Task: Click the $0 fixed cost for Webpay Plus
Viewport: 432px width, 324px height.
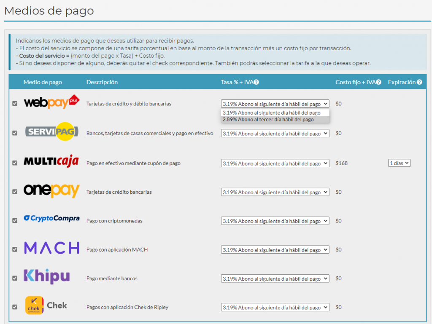Action: [x=339, y=104]
